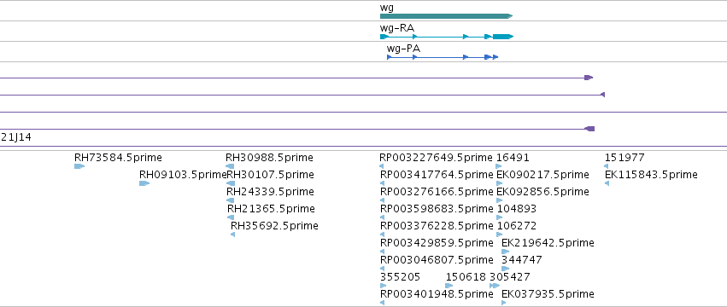The height and width of the screenshot is (307, 727).
Task: Select the RP003227649.5prime label
Action: pyautogui.click(x=436, y=158)
